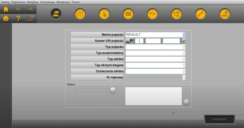Click the Typ pojazdu label
Viewport: 244px width, 128px height.
[x=114, y=47]
